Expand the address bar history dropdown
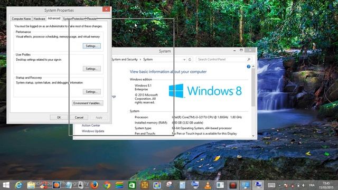338x190 pixels. pyautogui.click(x=184, y=60)
